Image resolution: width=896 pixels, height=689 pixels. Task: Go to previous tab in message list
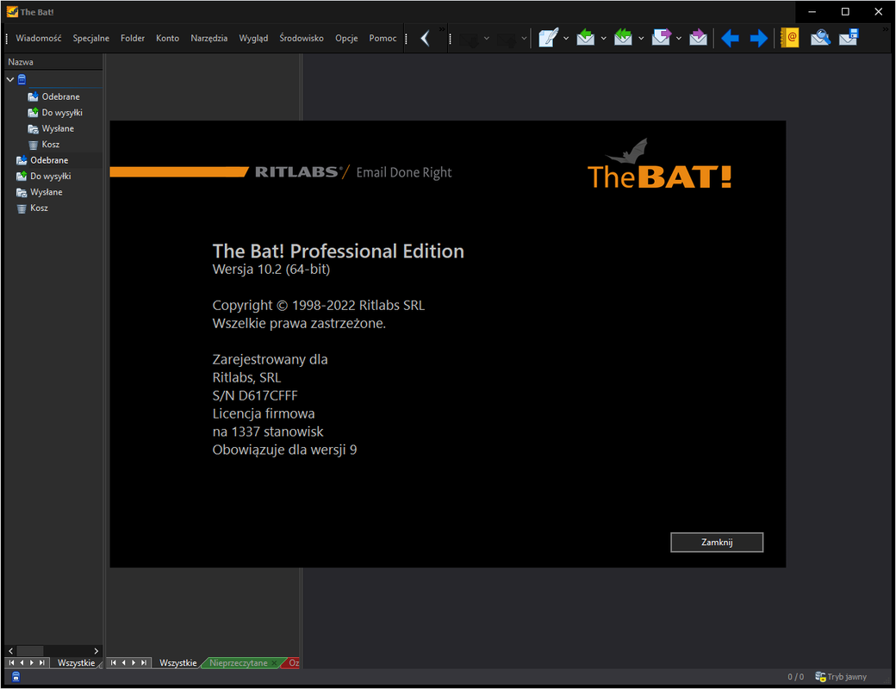[123, 662]
